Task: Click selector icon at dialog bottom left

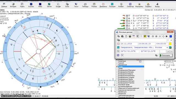Action: point(118,55)
